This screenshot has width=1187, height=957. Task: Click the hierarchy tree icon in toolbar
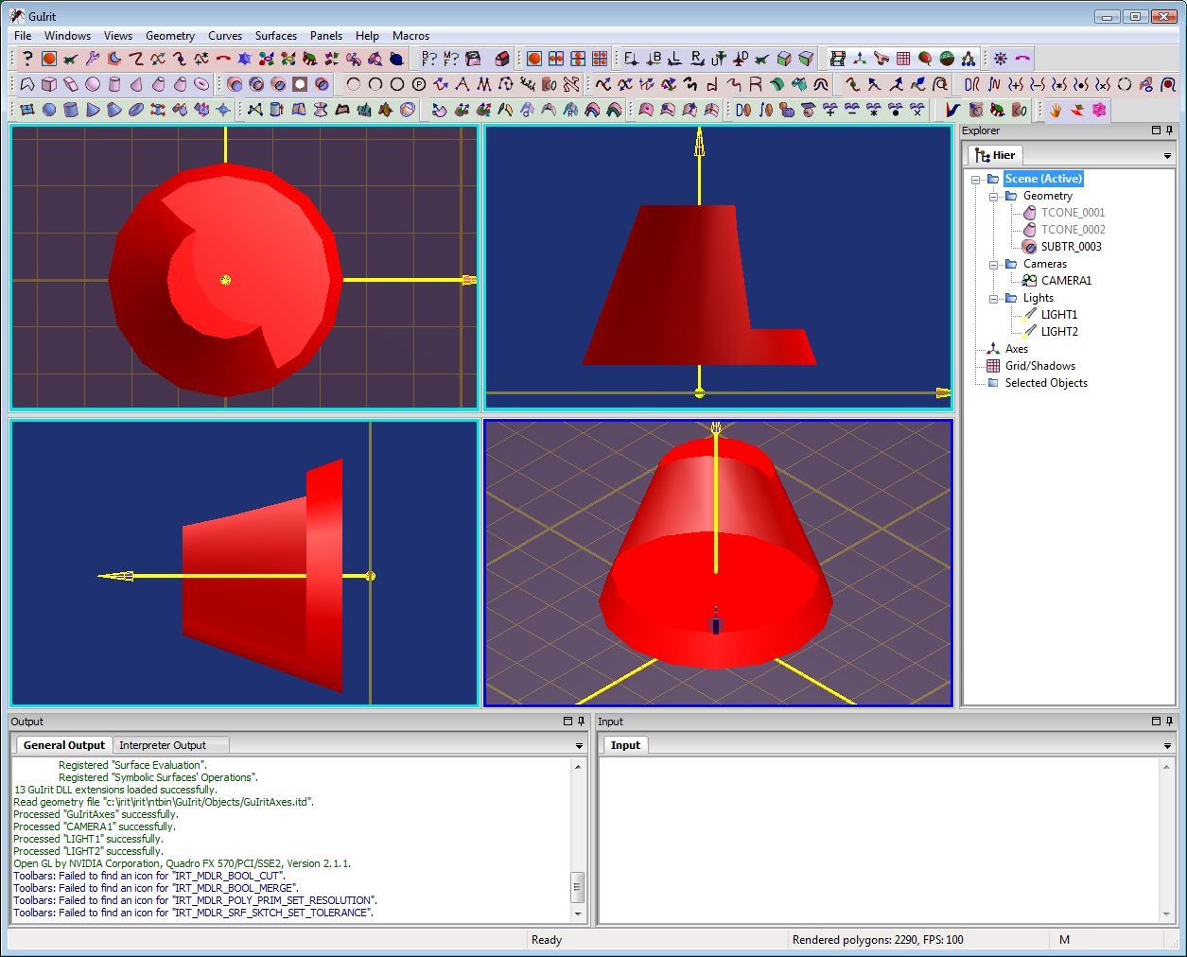tap(969, 59)
